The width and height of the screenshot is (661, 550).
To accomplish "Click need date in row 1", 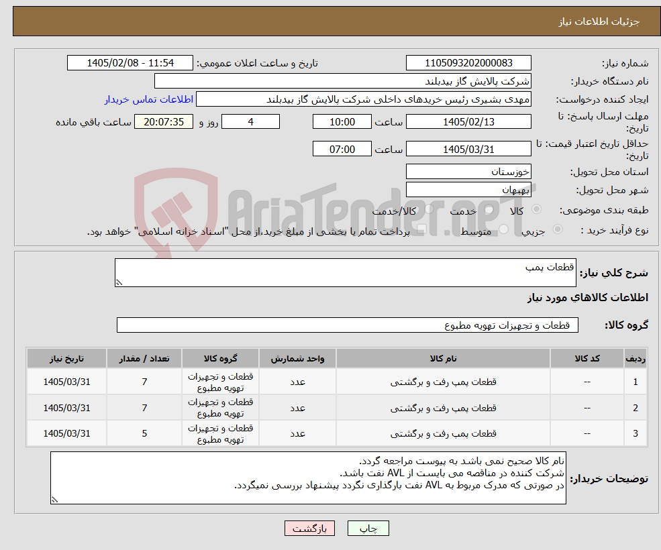I will 66,382.
